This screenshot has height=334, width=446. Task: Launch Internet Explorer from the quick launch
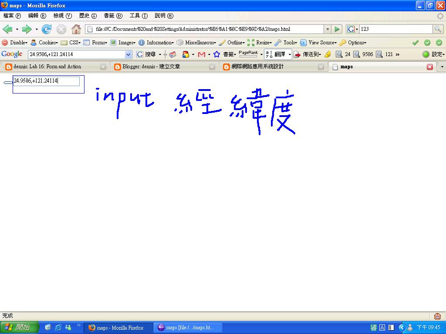point(58,327)
